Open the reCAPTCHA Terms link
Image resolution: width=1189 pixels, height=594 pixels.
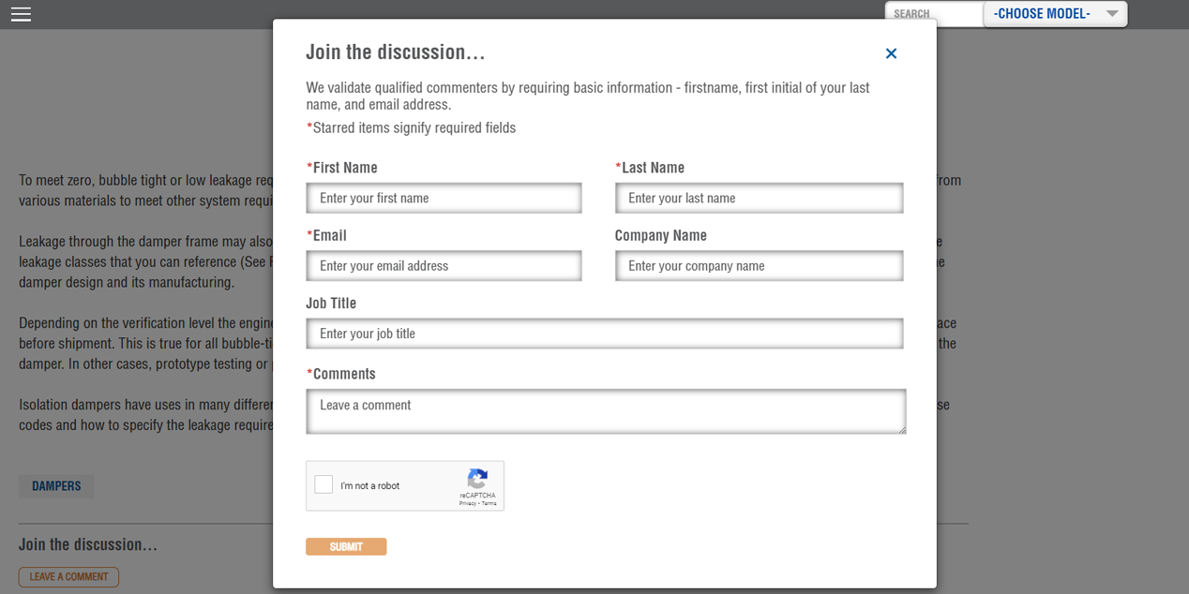pos(489,504)
